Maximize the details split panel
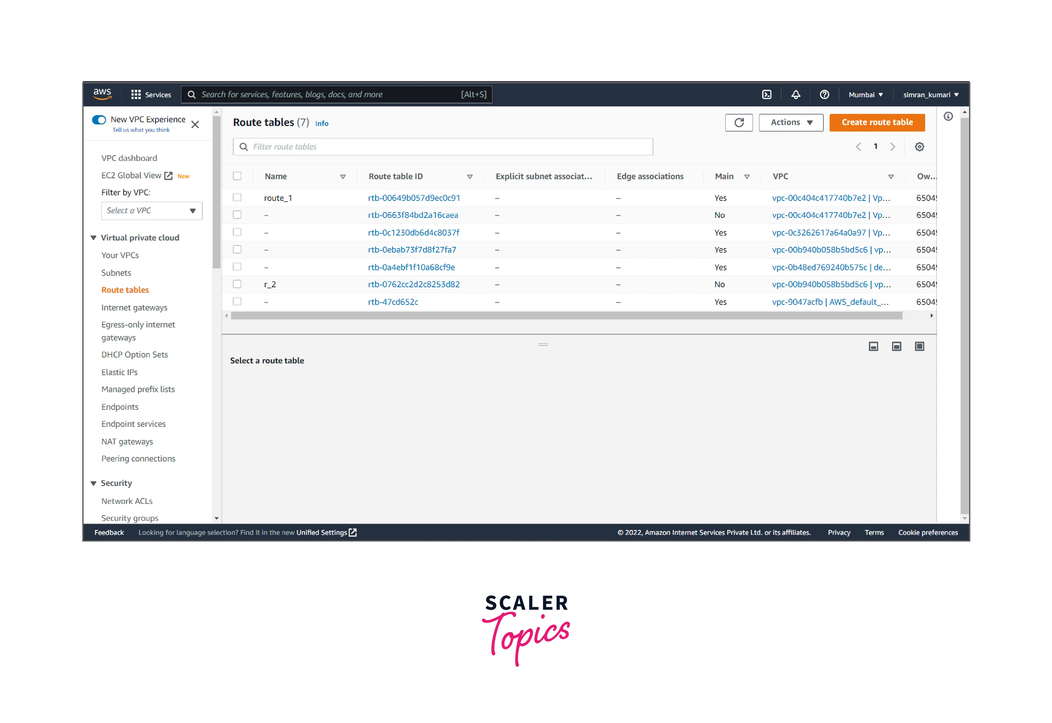 [919, 347]
